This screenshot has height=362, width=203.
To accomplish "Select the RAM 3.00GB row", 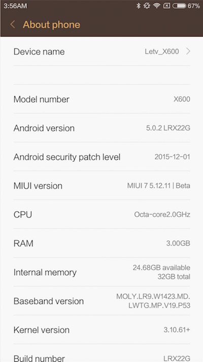I will click(101, 244).
